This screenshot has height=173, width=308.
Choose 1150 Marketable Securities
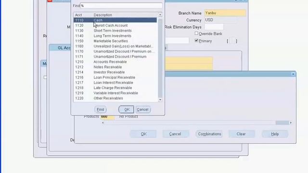[x=115, y=41]
